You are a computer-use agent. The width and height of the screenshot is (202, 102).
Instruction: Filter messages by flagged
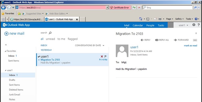73,39
